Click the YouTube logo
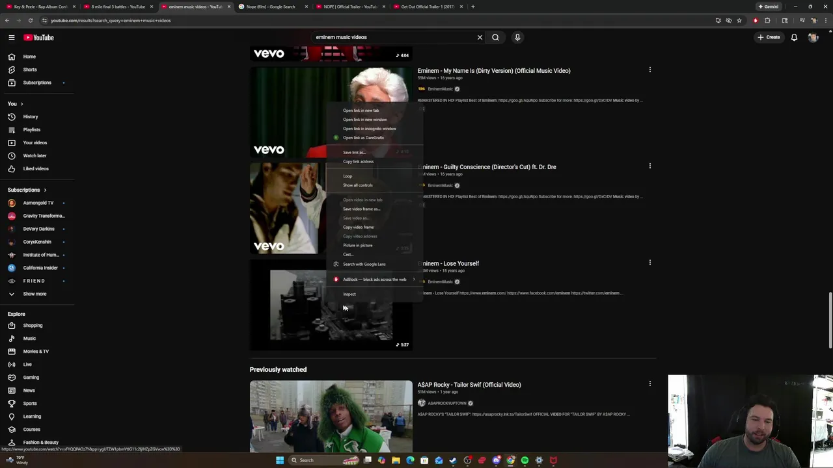Screen dimensions: 833x468 [x=39, y=38]
